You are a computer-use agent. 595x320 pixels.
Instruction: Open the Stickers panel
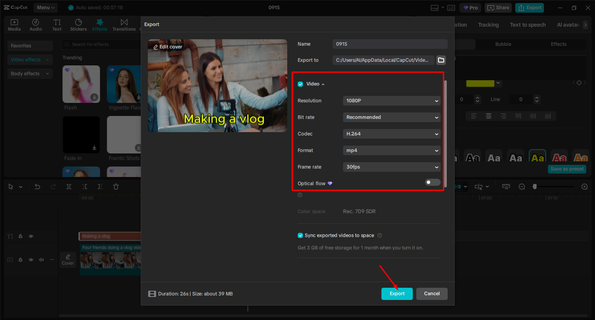78,24
